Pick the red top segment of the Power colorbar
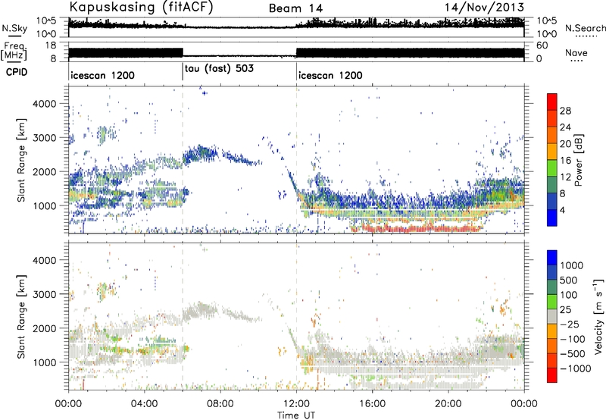The image size is (606, 420). (552, 102)
